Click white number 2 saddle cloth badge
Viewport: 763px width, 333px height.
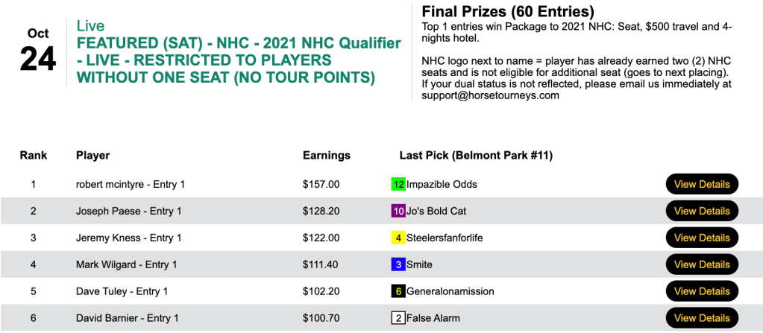pyautogui.click(x=398, y=318)
